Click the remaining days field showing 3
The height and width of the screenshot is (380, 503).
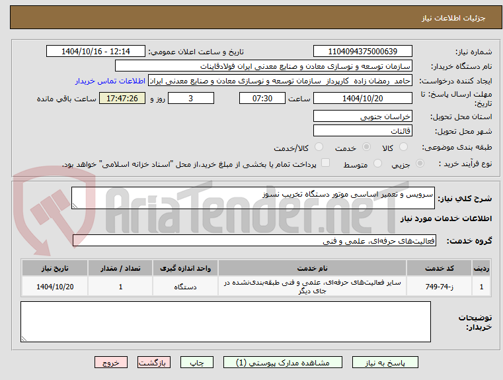pos(191,98)
